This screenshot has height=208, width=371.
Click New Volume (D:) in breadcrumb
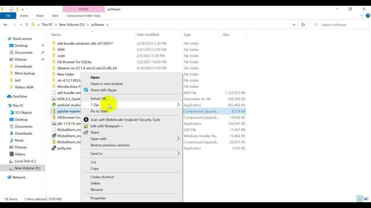72,24
